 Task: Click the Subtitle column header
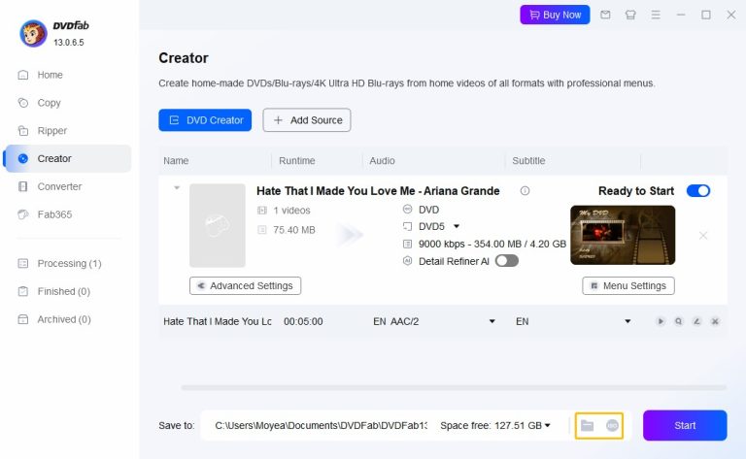tap(528, 161)
